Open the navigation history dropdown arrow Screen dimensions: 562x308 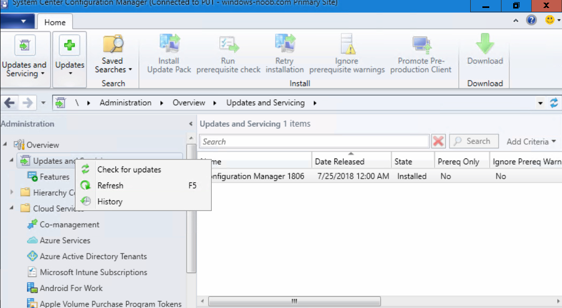tap(43, 103)
